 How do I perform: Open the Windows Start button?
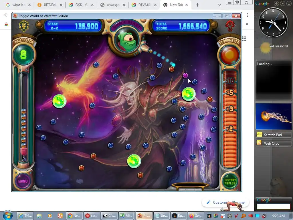tap(8, 215)
